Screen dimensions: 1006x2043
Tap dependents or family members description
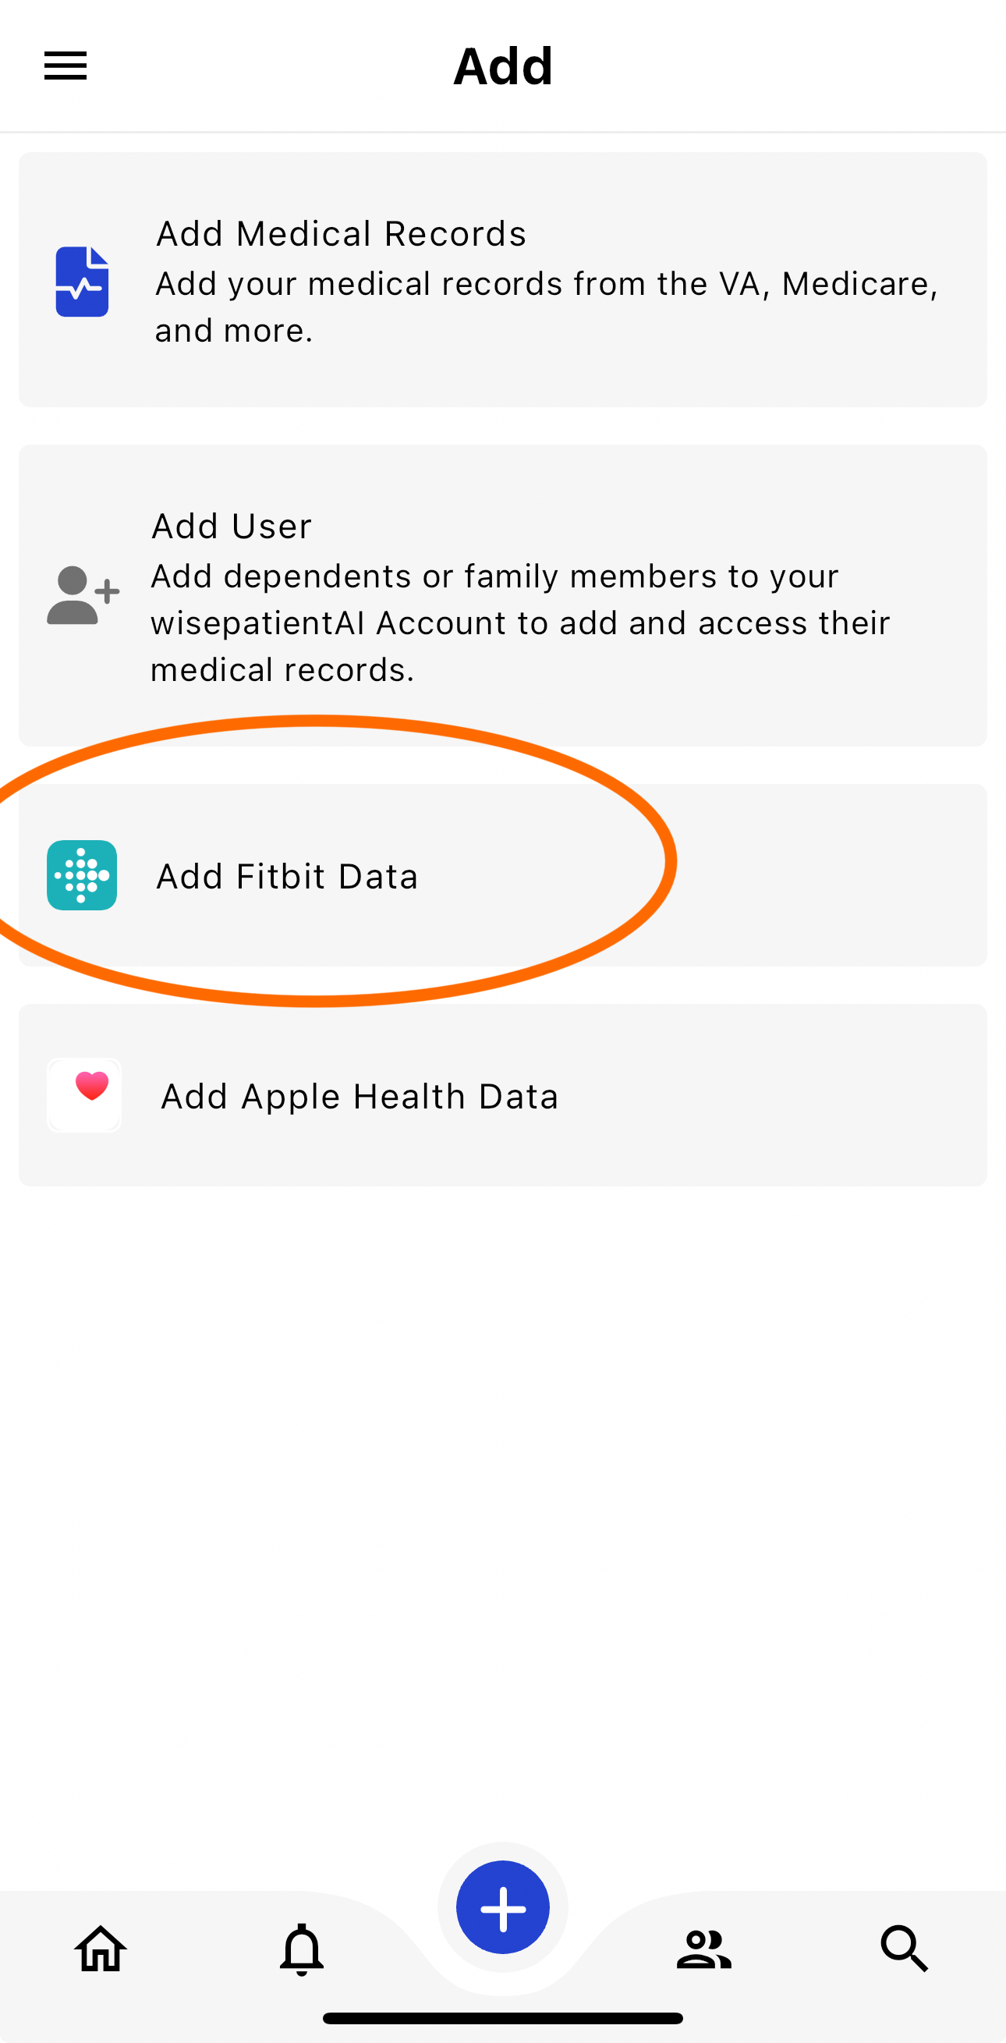pyautogui.click(x=520, y=622)
